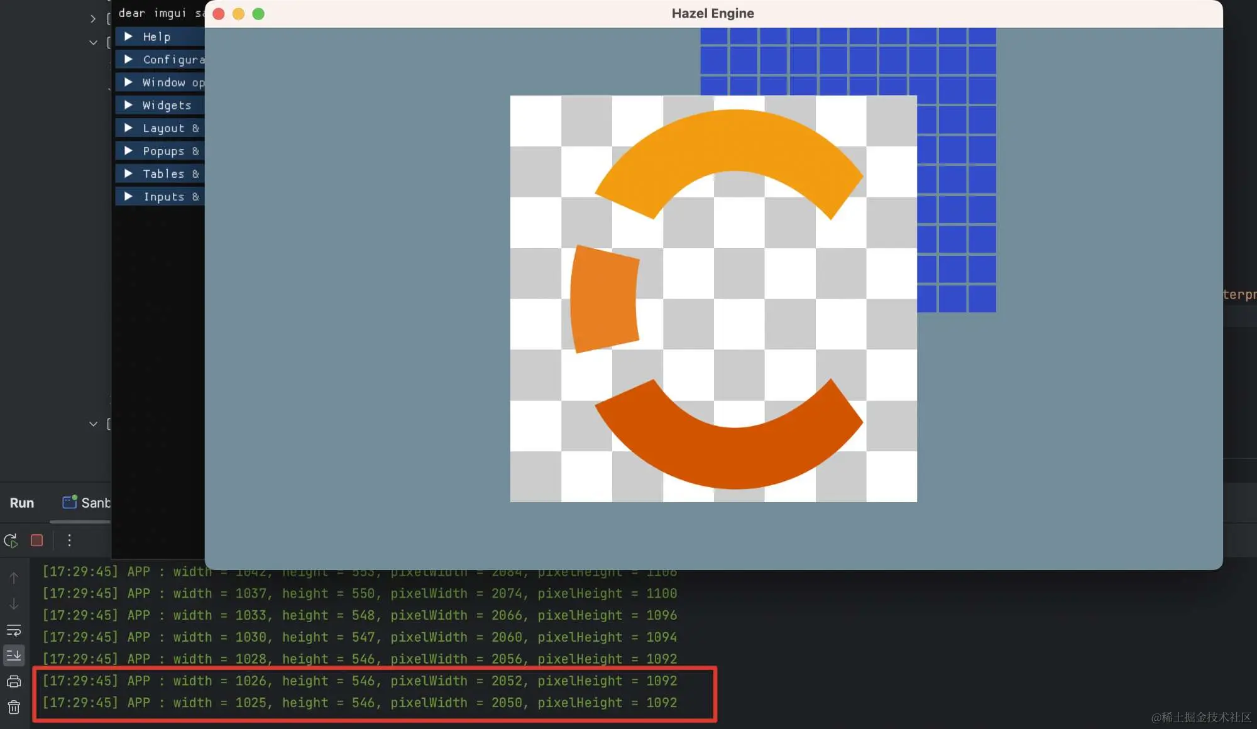Clear console with the trash icon
The image size is (1257, 729).
[x=14, y=708]
